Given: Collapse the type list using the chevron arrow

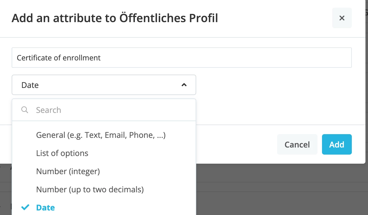Looking at the screenshot, I should click(184, 85).
